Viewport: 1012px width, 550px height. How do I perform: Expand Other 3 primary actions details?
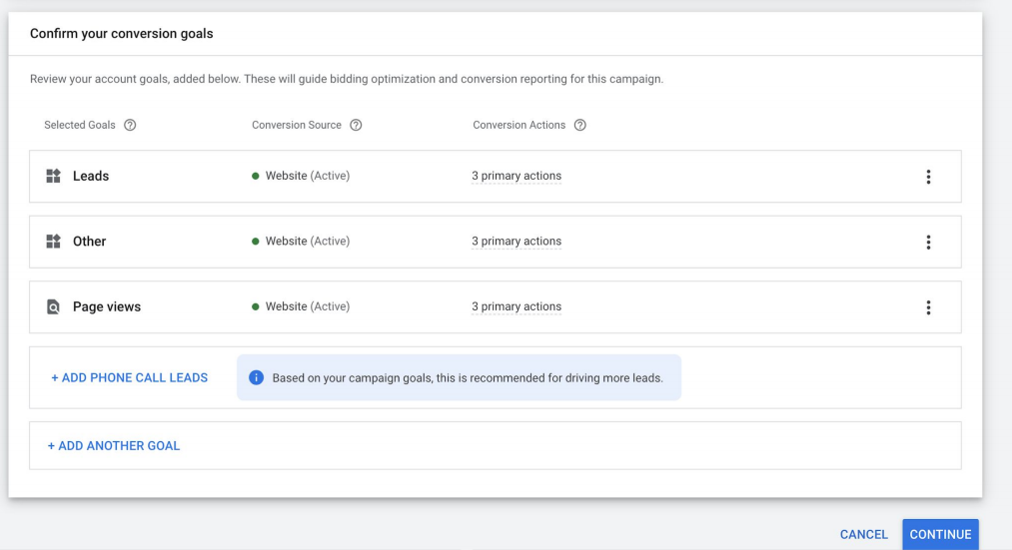pos(515,242)
